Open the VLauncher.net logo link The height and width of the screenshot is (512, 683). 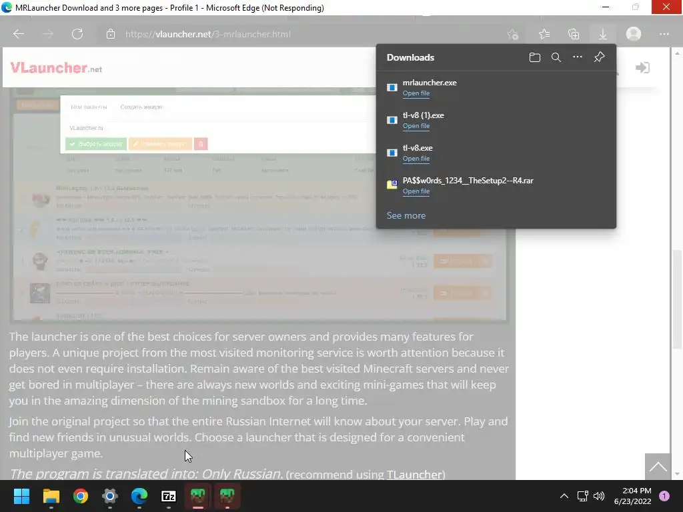click(56, 68)
